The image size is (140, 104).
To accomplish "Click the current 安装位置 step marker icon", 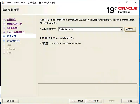I will coord(4,36).
